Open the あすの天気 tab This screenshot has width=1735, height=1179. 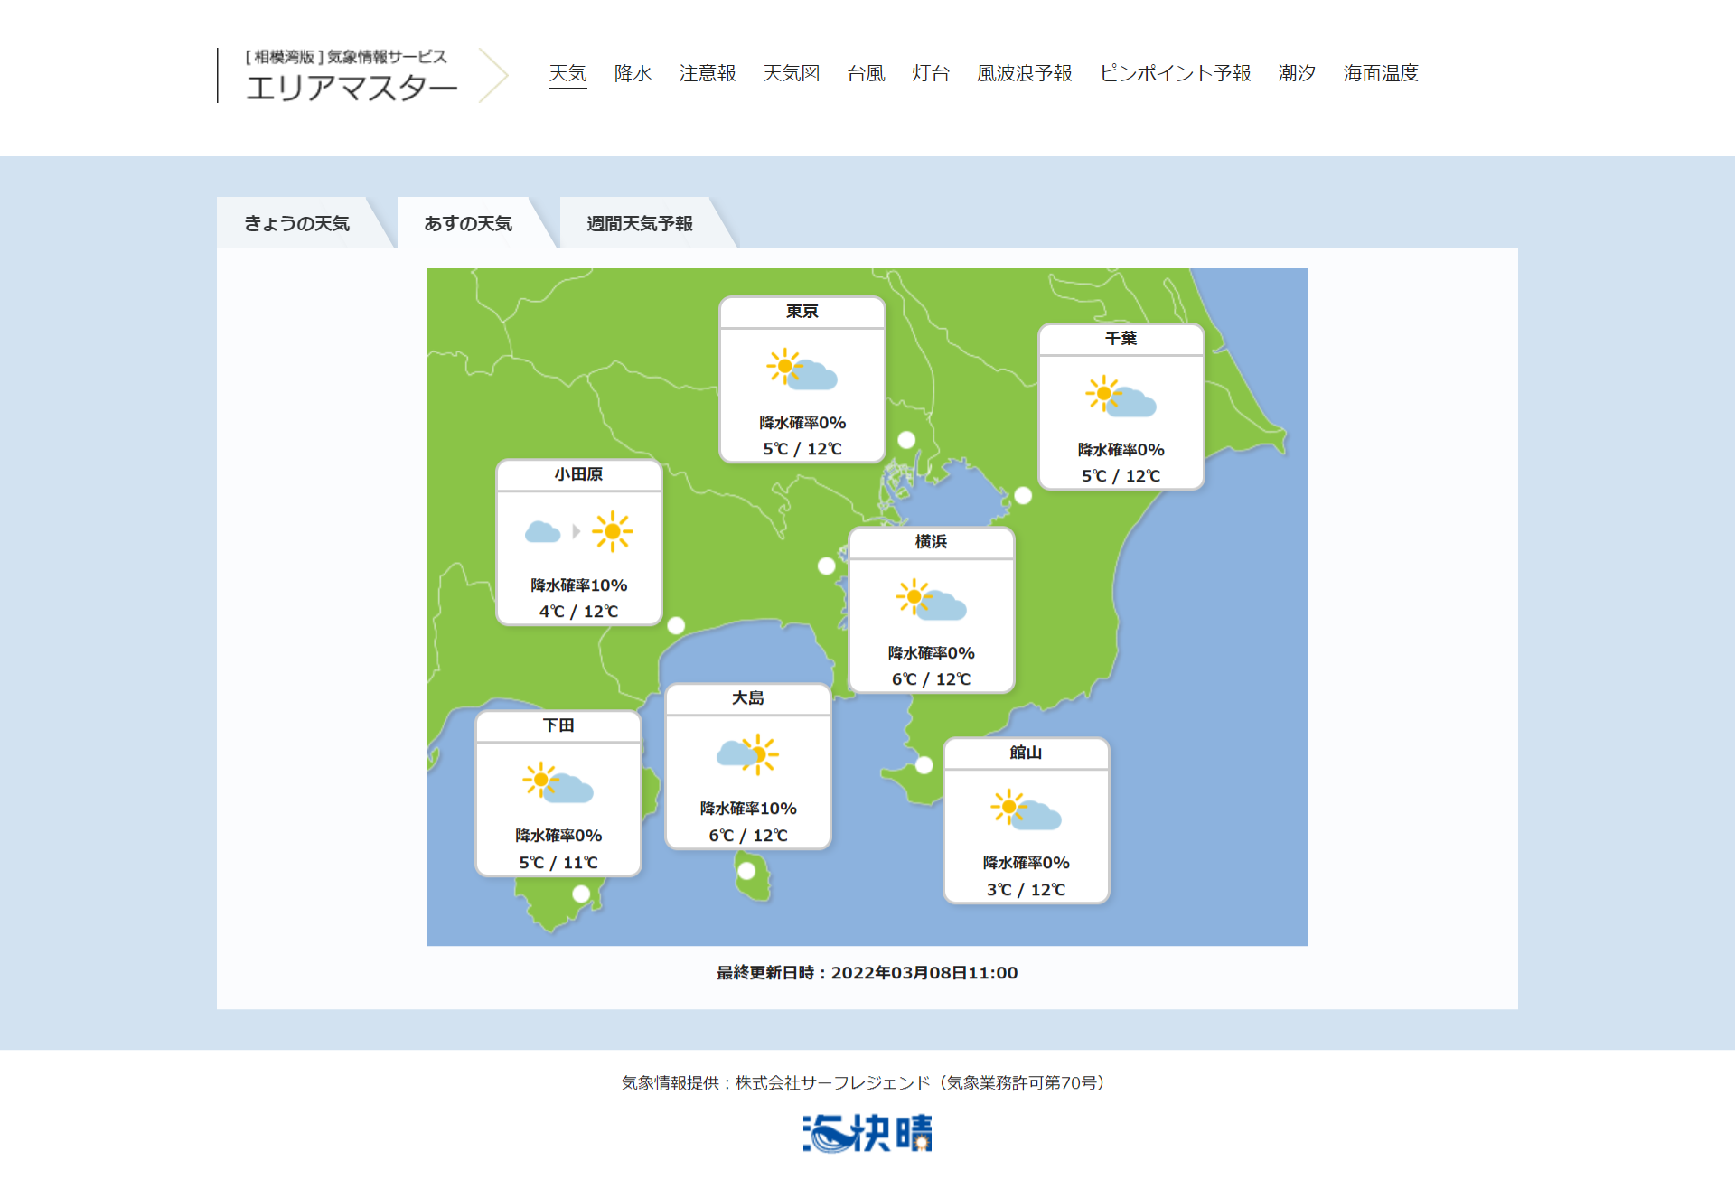[x=468, y=223]
